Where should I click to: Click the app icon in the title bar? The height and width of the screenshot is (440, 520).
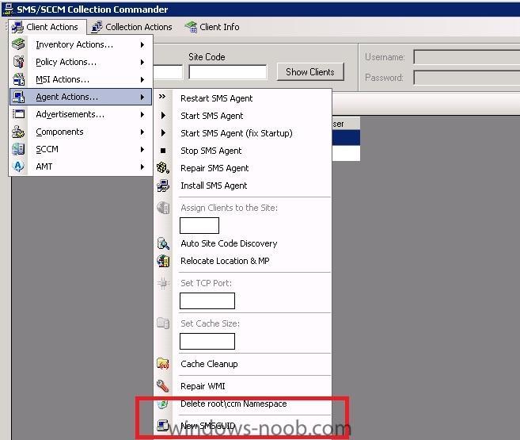tap(8, 10)
